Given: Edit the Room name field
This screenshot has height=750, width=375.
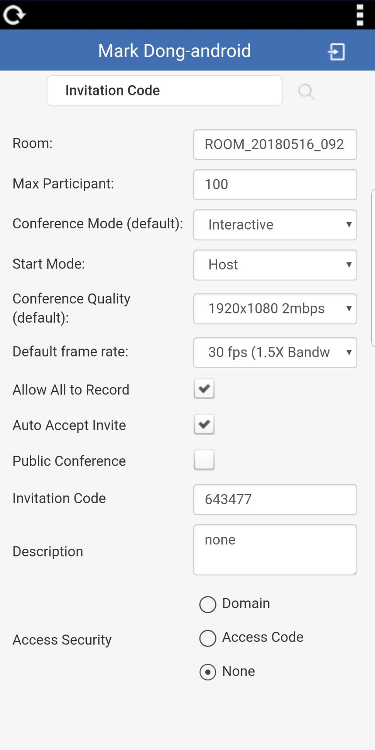Looking at the screenshot, I should click(275, 145).
